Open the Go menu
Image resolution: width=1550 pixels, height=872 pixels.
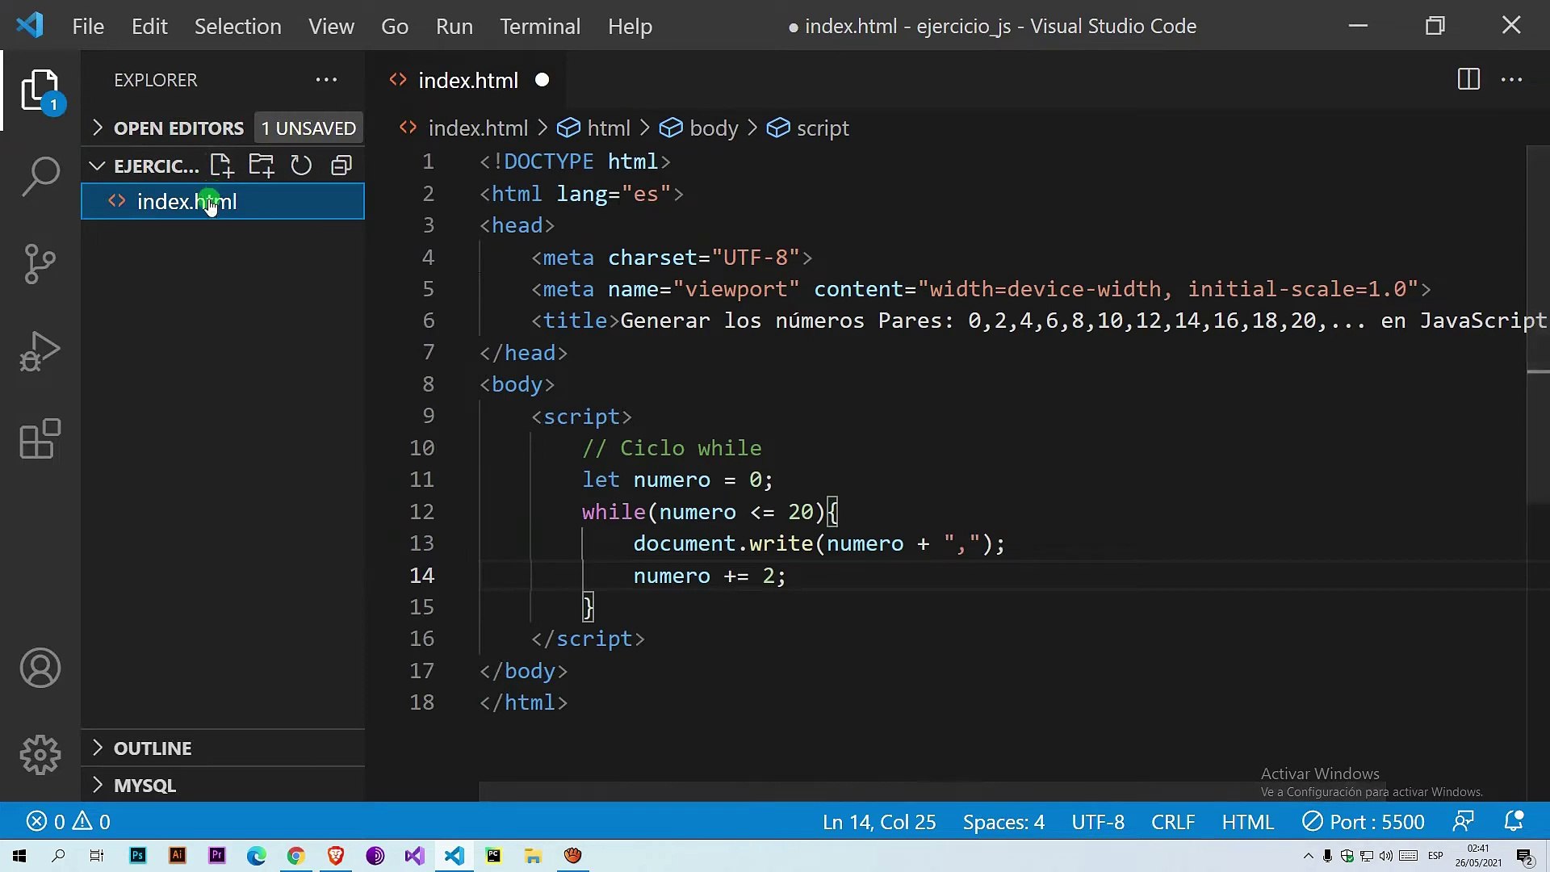pos(395,26)
